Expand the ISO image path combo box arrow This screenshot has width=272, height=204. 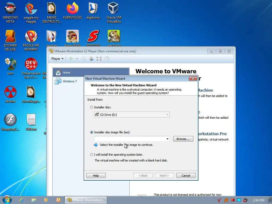pyautogui.click(x=167, y=139)
